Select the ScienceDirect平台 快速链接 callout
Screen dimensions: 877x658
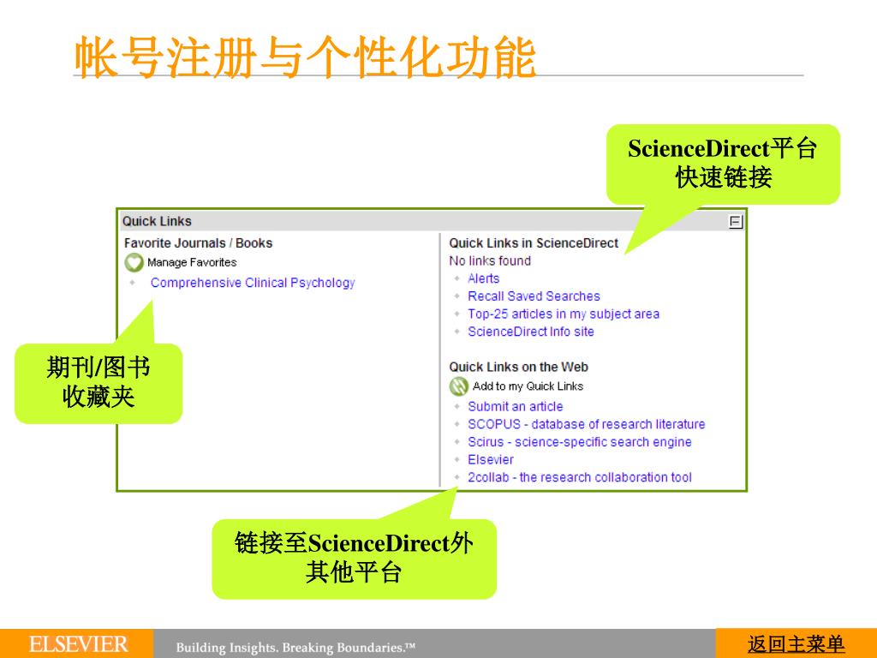[x=723, y=164]
